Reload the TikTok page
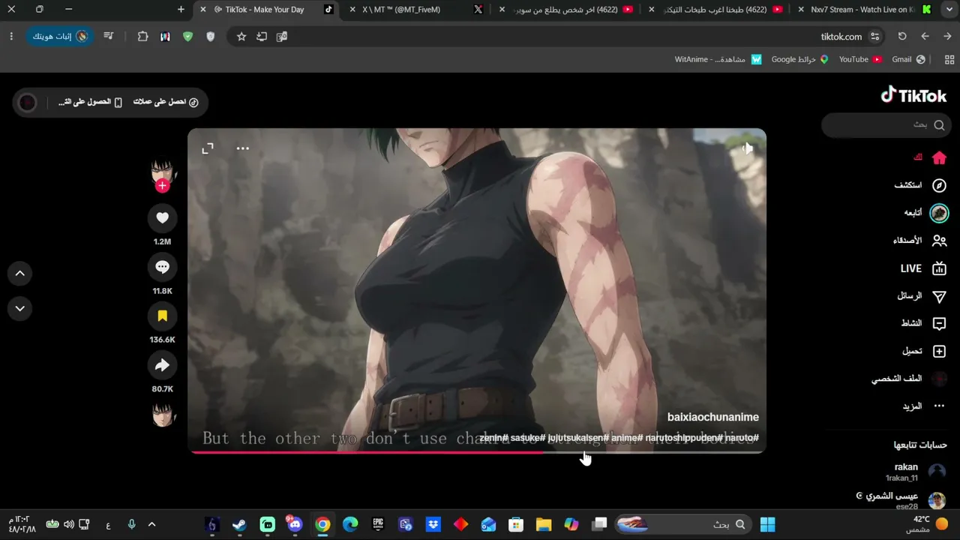 pos(902,36)
